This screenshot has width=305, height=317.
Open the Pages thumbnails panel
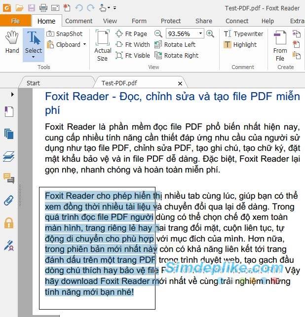click(9, 134)
